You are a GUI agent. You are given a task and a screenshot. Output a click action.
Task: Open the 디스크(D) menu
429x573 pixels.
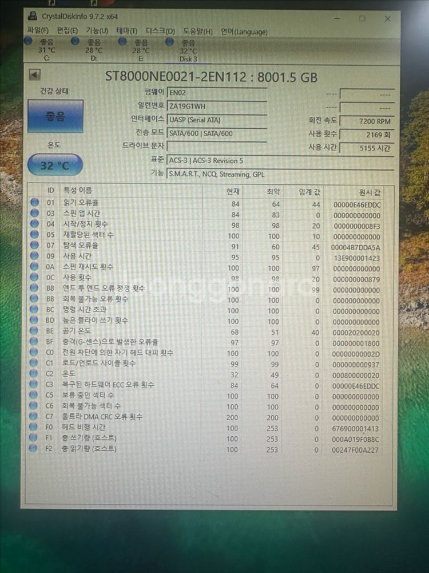160,31
